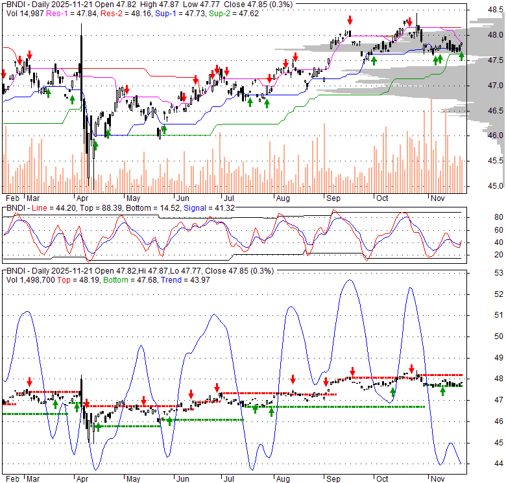
Task: Click the green up arrow below the April low
Action: (x=95, y=145)
